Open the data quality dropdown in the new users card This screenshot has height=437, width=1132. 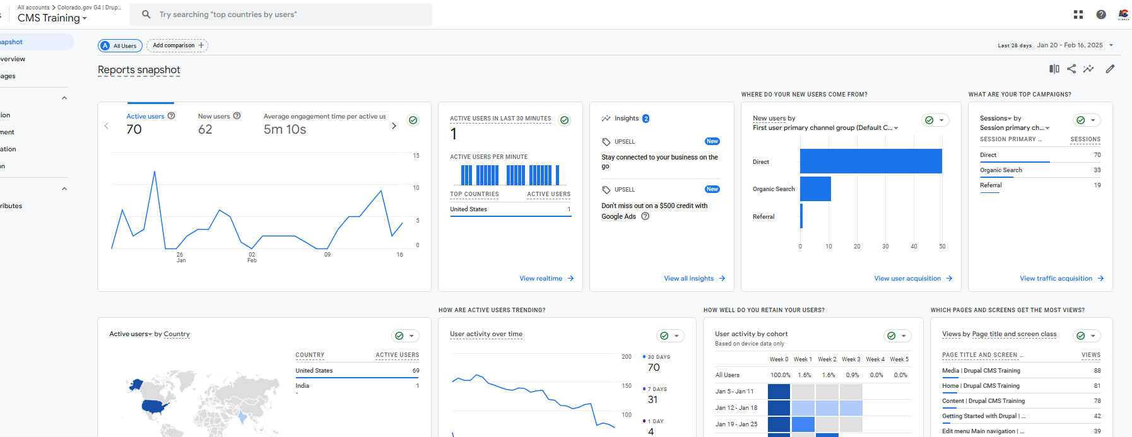click(x=935, y=120)
